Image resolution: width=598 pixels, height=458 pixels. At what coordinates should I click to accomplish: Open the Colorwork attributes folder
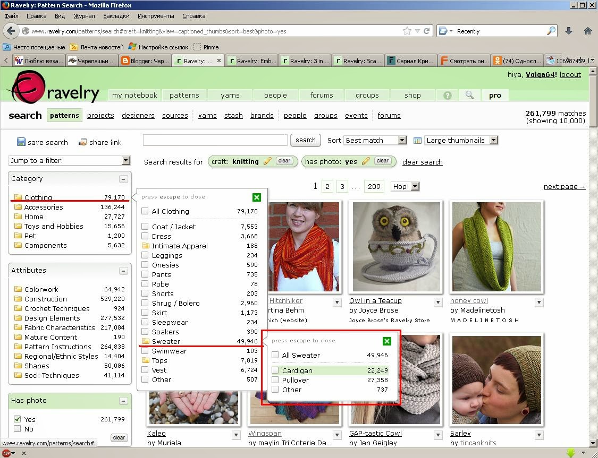coord(18,289)
